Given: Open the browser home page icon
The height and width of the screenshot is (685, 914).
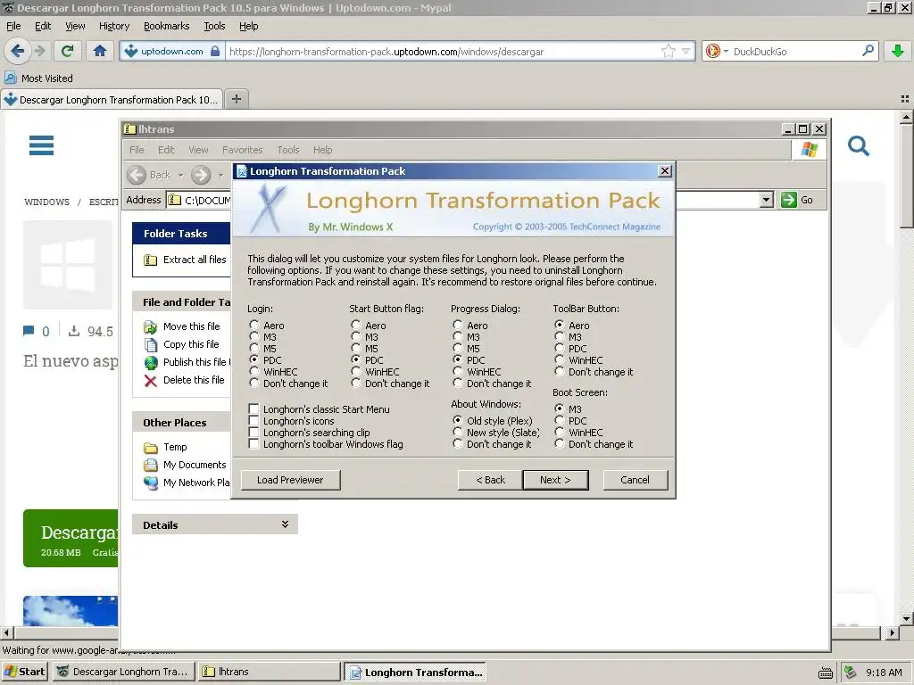Looking at the screenshot, I should pos(100,51).
